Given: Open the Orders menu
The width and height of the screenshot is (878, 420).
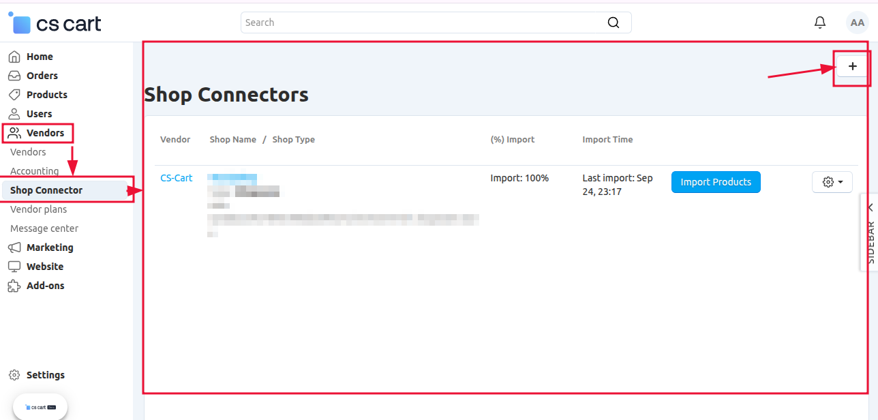Looking at the screenshot, I should tap(42, 76).
